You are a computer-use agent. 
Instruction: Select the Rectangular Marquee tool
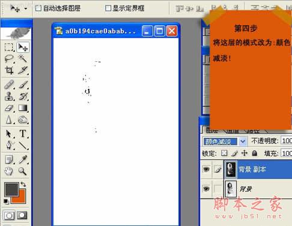pos(9,47)
